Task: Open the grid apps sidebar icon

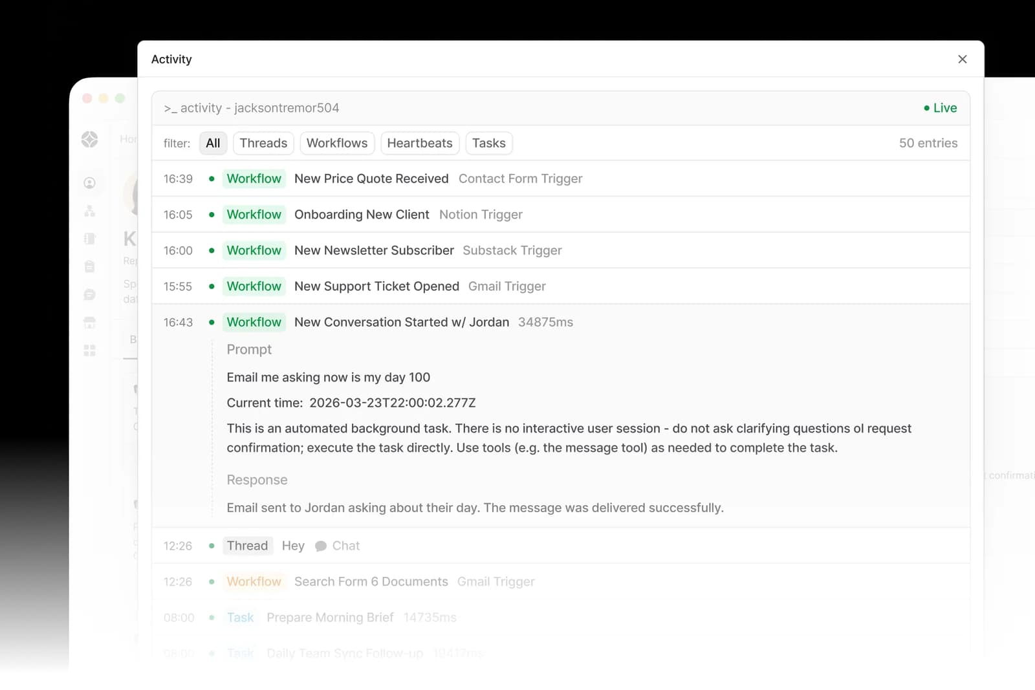Action: (x=90, y=350)
